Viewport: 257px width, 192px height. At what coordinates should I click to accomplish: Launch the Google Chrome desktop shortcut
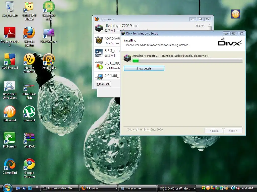point(29,168)
